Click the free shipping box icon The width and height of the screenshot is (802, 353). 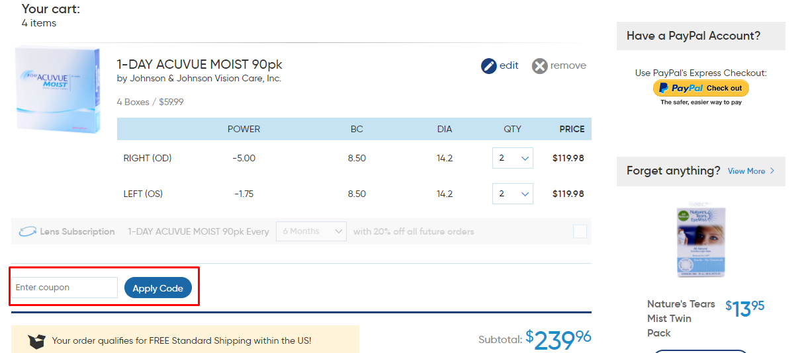click(x=36, y=341)
